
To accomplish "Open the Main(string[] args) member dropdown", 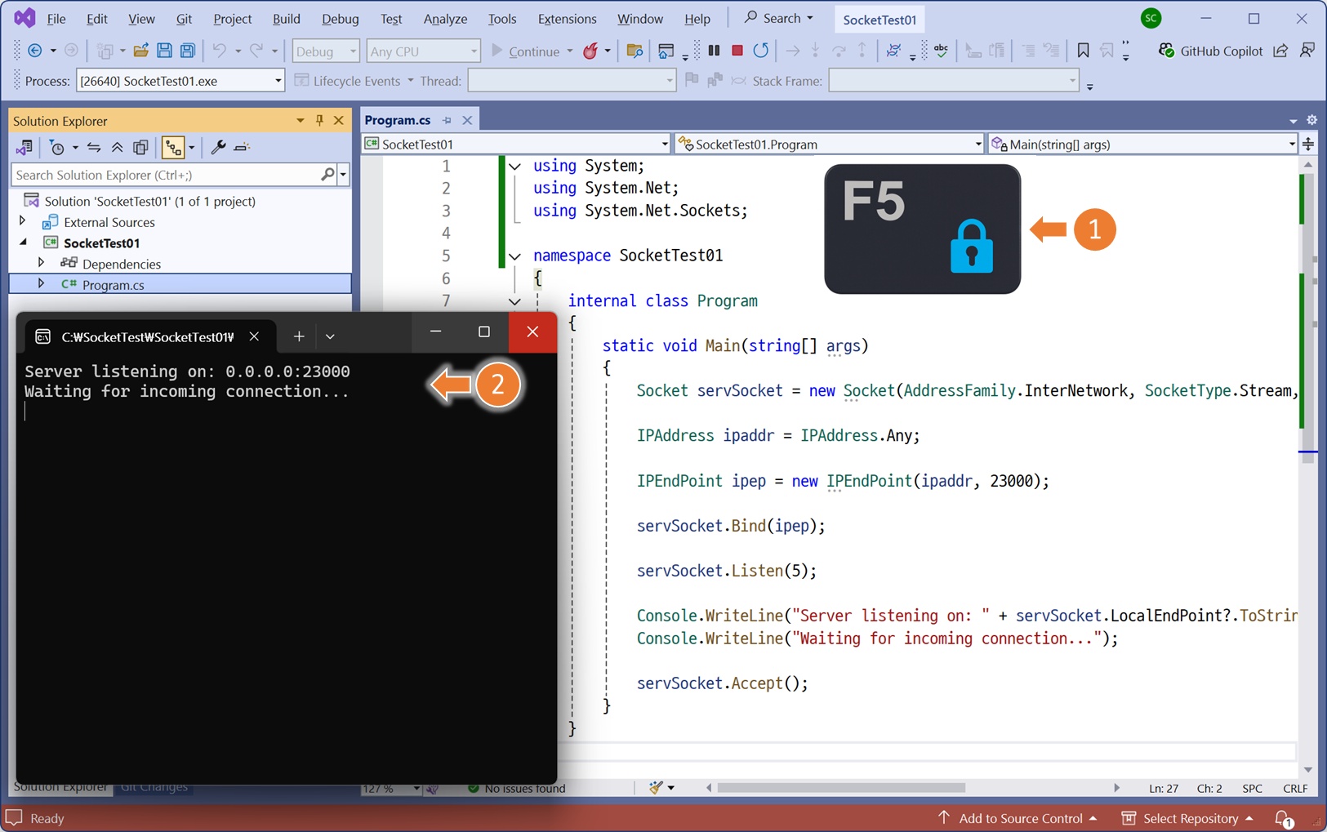I will pyautogui.click(x=1142, y=145).
